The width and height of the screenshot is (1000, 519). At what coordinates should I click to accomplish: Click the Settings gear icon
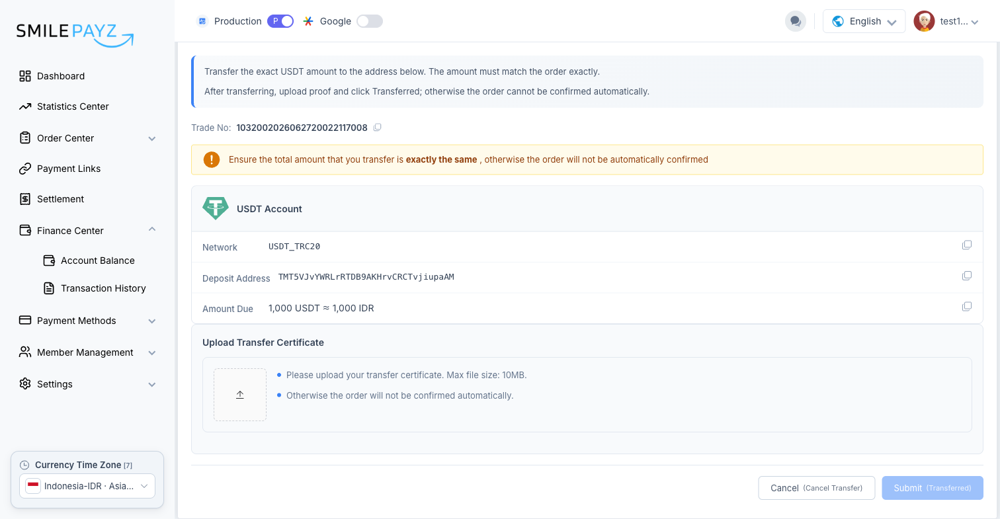[25, 384]
